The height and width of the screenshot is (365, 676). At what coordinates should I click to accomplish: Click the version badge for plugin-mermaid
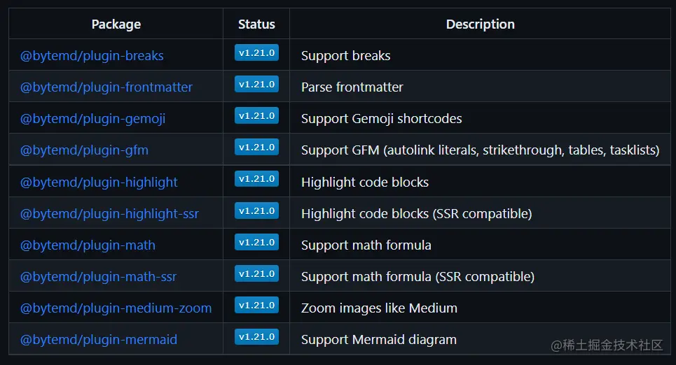pos(256,336)
